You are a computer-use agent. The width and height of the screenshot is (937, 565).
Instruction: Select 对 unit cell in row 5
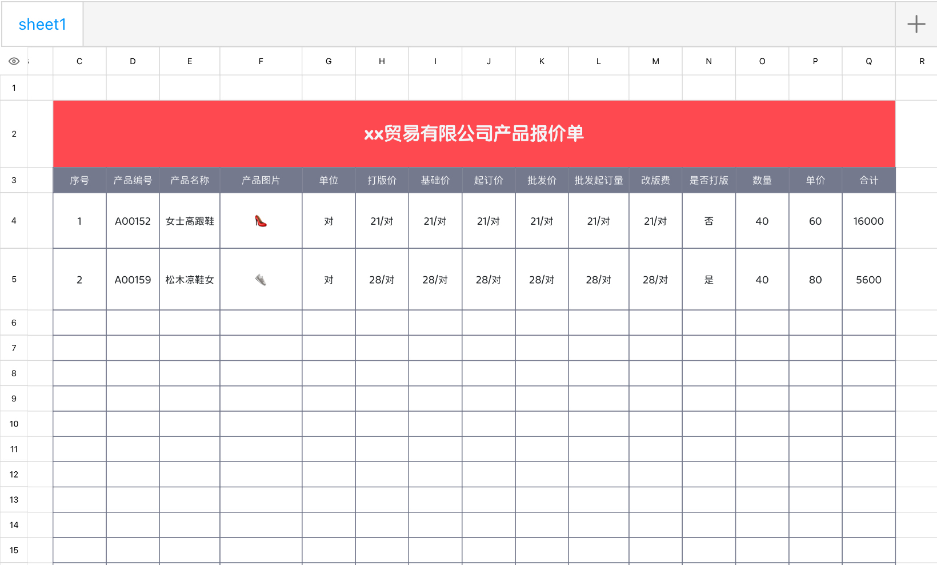tap(329, 280)
